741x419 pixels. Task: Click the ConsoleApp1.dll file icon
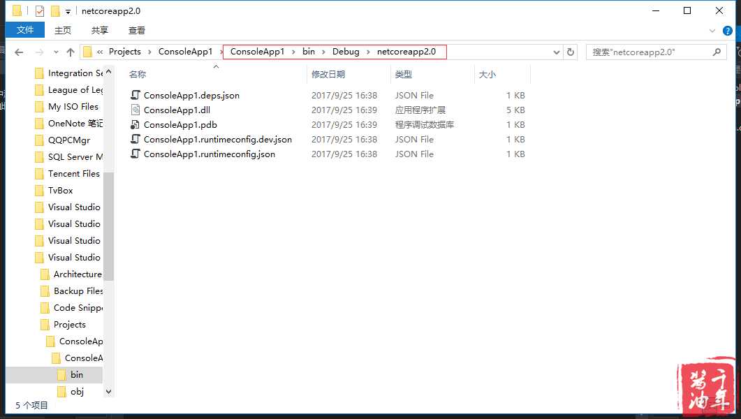point(135,110)
